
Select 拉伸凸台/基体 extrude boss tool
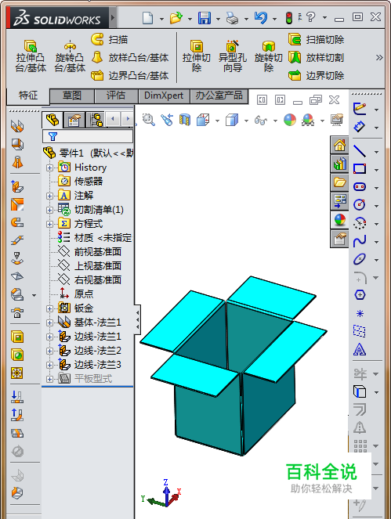coord(31,56)
